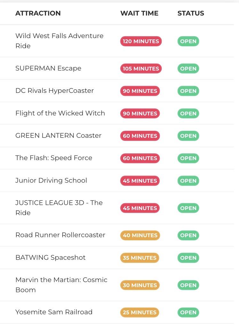Open JUSTICE LEAGUE 3D - The Ride
This screenshot has width=239, height=325.
click(59, 207)
